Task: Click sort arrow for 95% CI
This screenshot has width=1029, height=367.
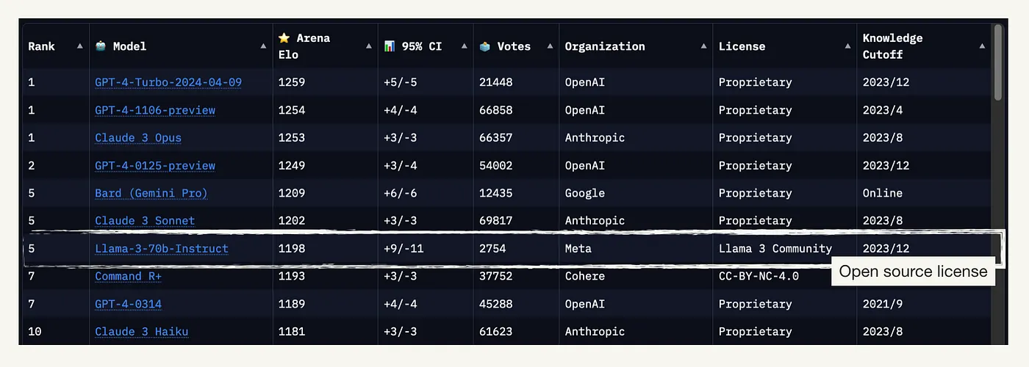Action: coord(464,46)
